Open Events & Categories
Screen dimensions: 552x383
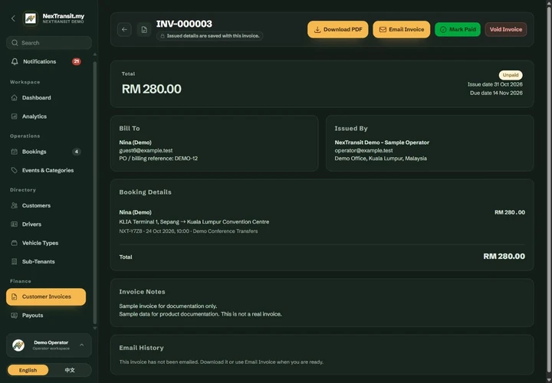[x=46, y=171]
